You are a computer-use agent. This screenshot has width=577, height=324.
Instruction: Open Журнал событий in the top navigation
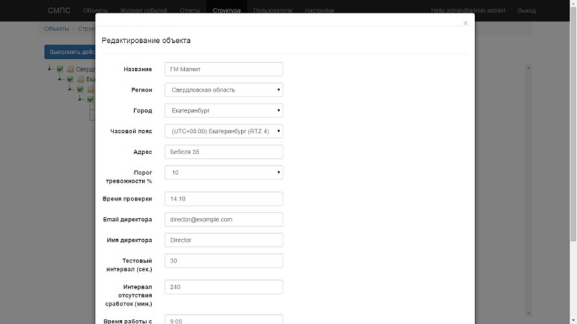pos(143,10)
